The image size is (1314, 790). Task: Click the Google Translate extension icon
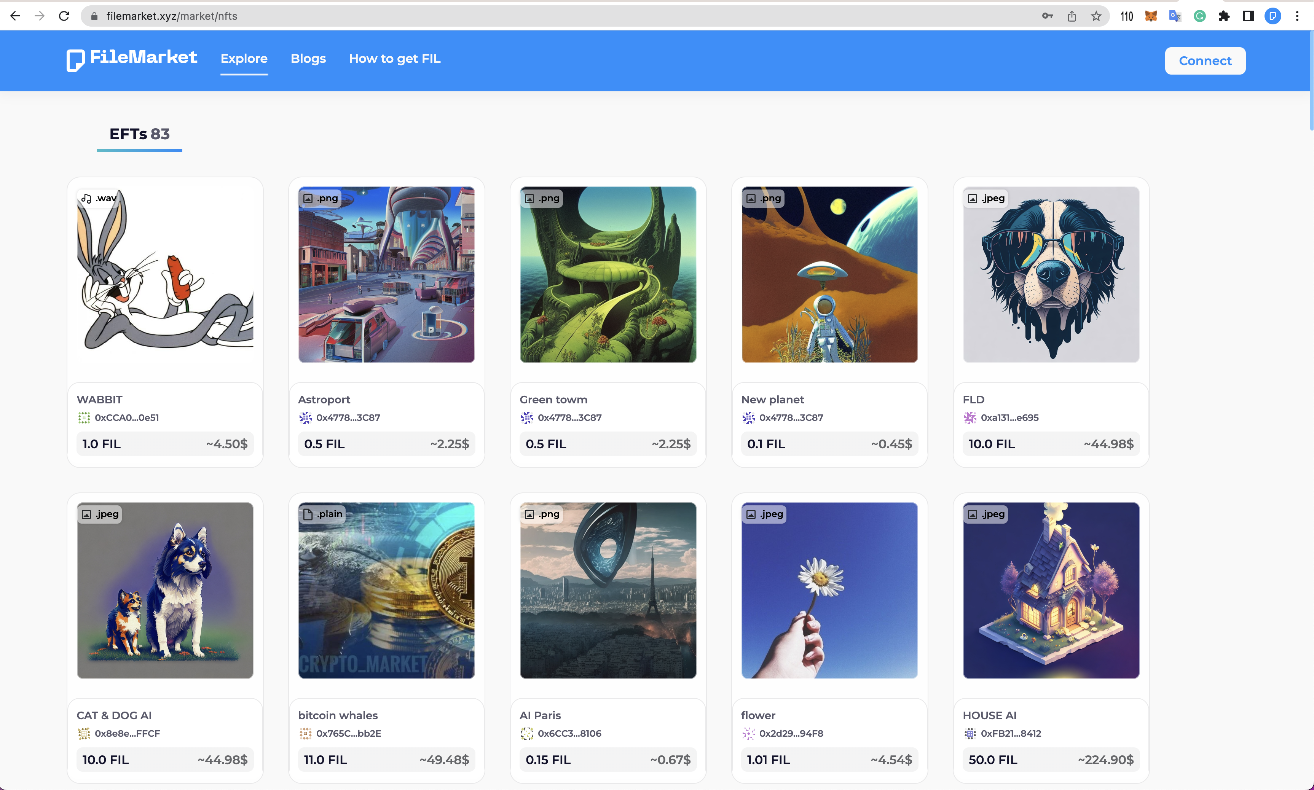(x=1175, y=16)
